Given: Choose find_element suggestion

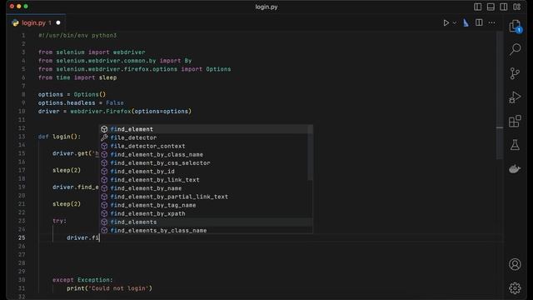Looking at the screenshot, I should pos(206,129).
